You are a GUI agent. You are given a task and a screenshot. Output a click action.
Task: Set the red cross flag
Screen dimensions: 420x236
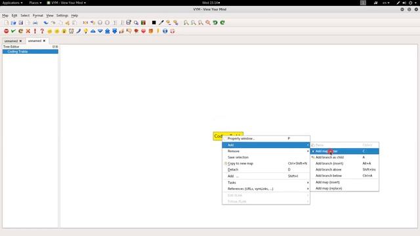pos(28,31)
